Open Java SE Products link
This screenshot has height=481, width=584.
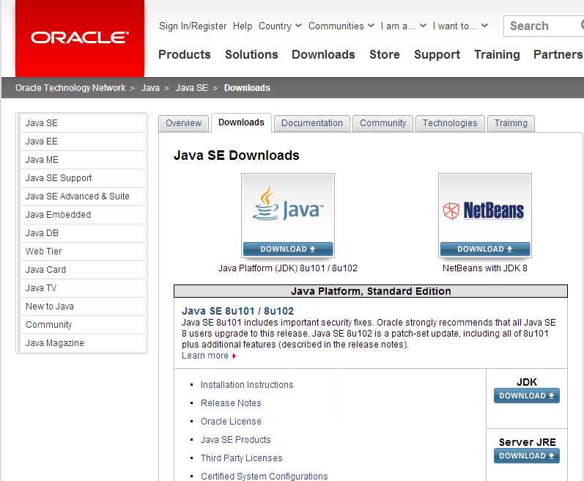235,440
